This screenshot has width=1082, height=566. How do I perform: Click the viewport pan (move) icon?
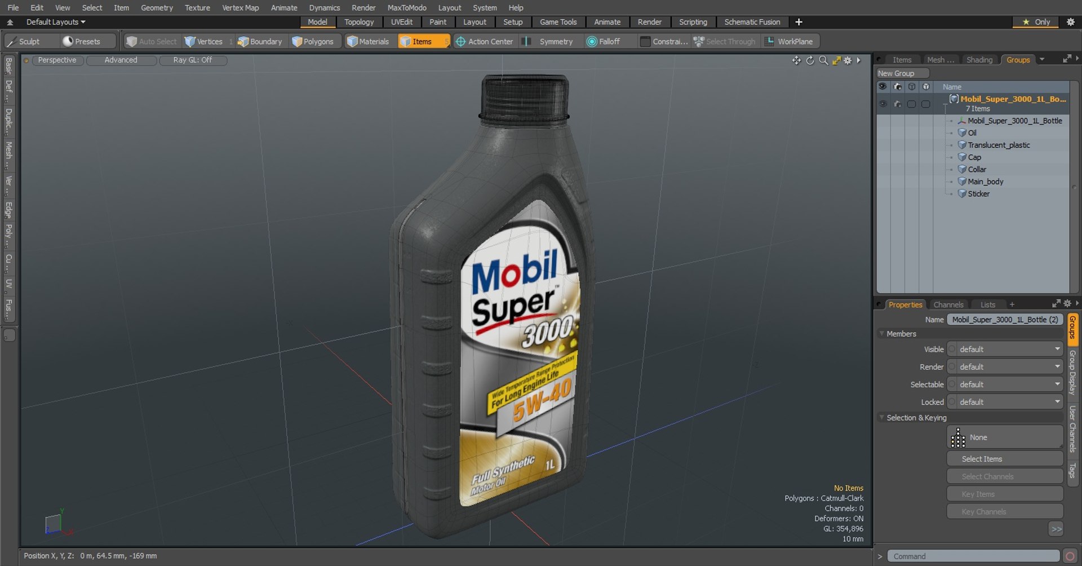[x=796, y=60]
